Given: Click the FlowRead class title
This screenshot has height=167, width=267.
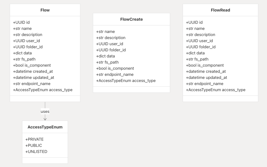Looking at the screenshot, I should [220, 10].
